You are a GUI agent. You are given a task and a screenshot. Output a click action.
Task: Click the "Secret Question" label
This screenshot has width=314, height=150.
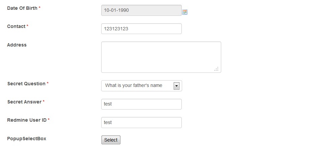pyautogui.click(x=26, y=84)
